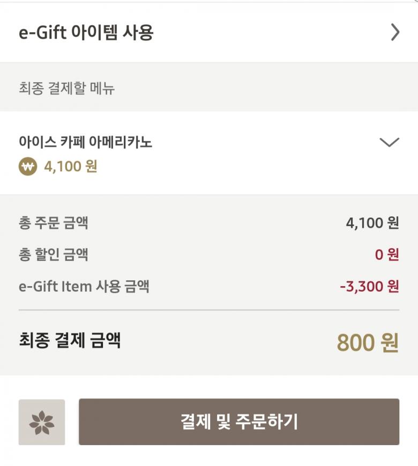Click the 최종 결제 금액 label
This screenshot has width=418, height=466.
70,340
